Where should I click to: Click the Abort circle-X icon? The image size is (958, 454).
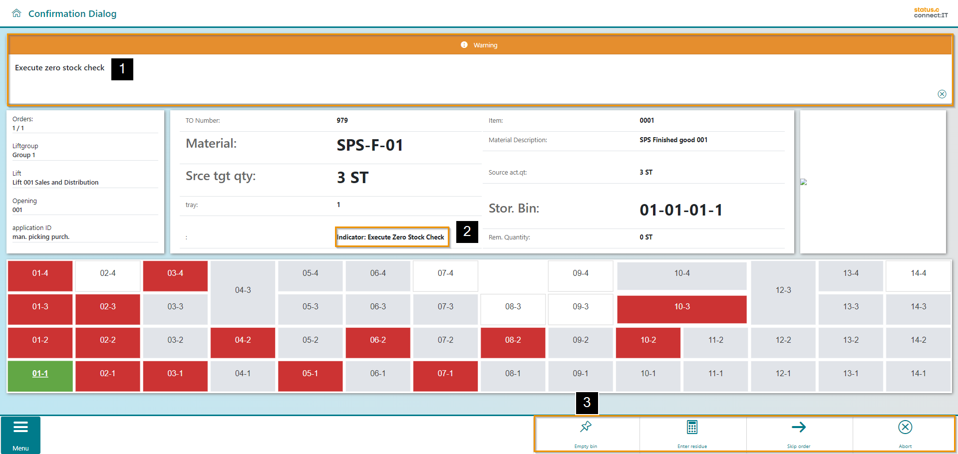[905, 428]
